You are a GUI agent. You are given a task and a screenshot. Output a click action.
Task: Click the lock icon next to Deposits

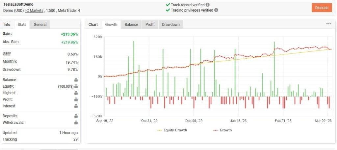click(76, 116)
